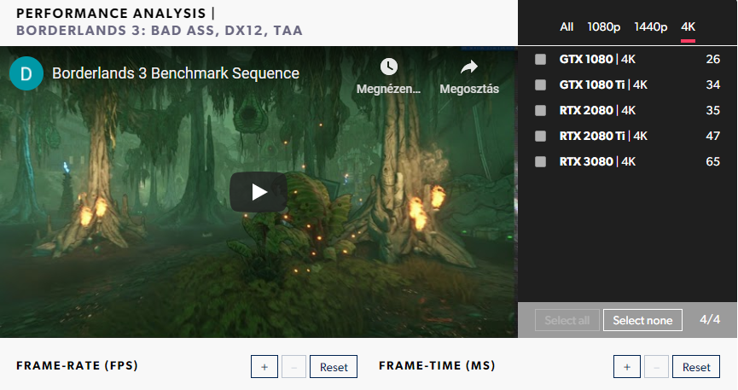The image size is (738, 390).
Task: Click the 'RTX 2080 | 4K' label
Action: (597, 110)
